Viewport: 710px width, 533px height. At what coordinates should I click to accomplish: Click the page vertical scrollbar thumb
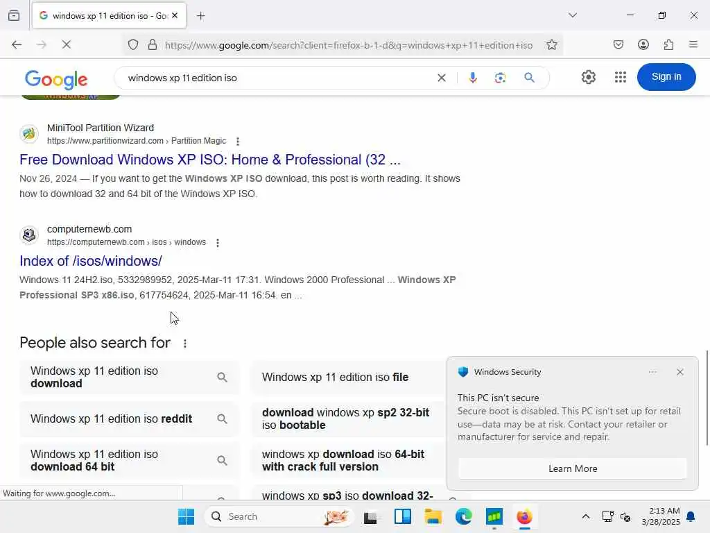[x=707, y=398]
